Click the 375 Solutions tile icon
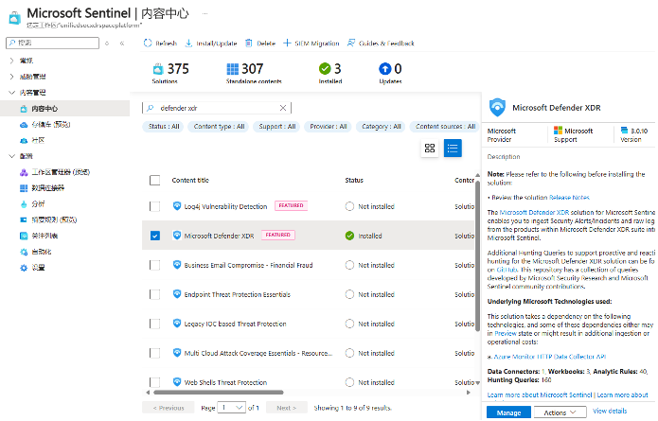 [158, 69]
